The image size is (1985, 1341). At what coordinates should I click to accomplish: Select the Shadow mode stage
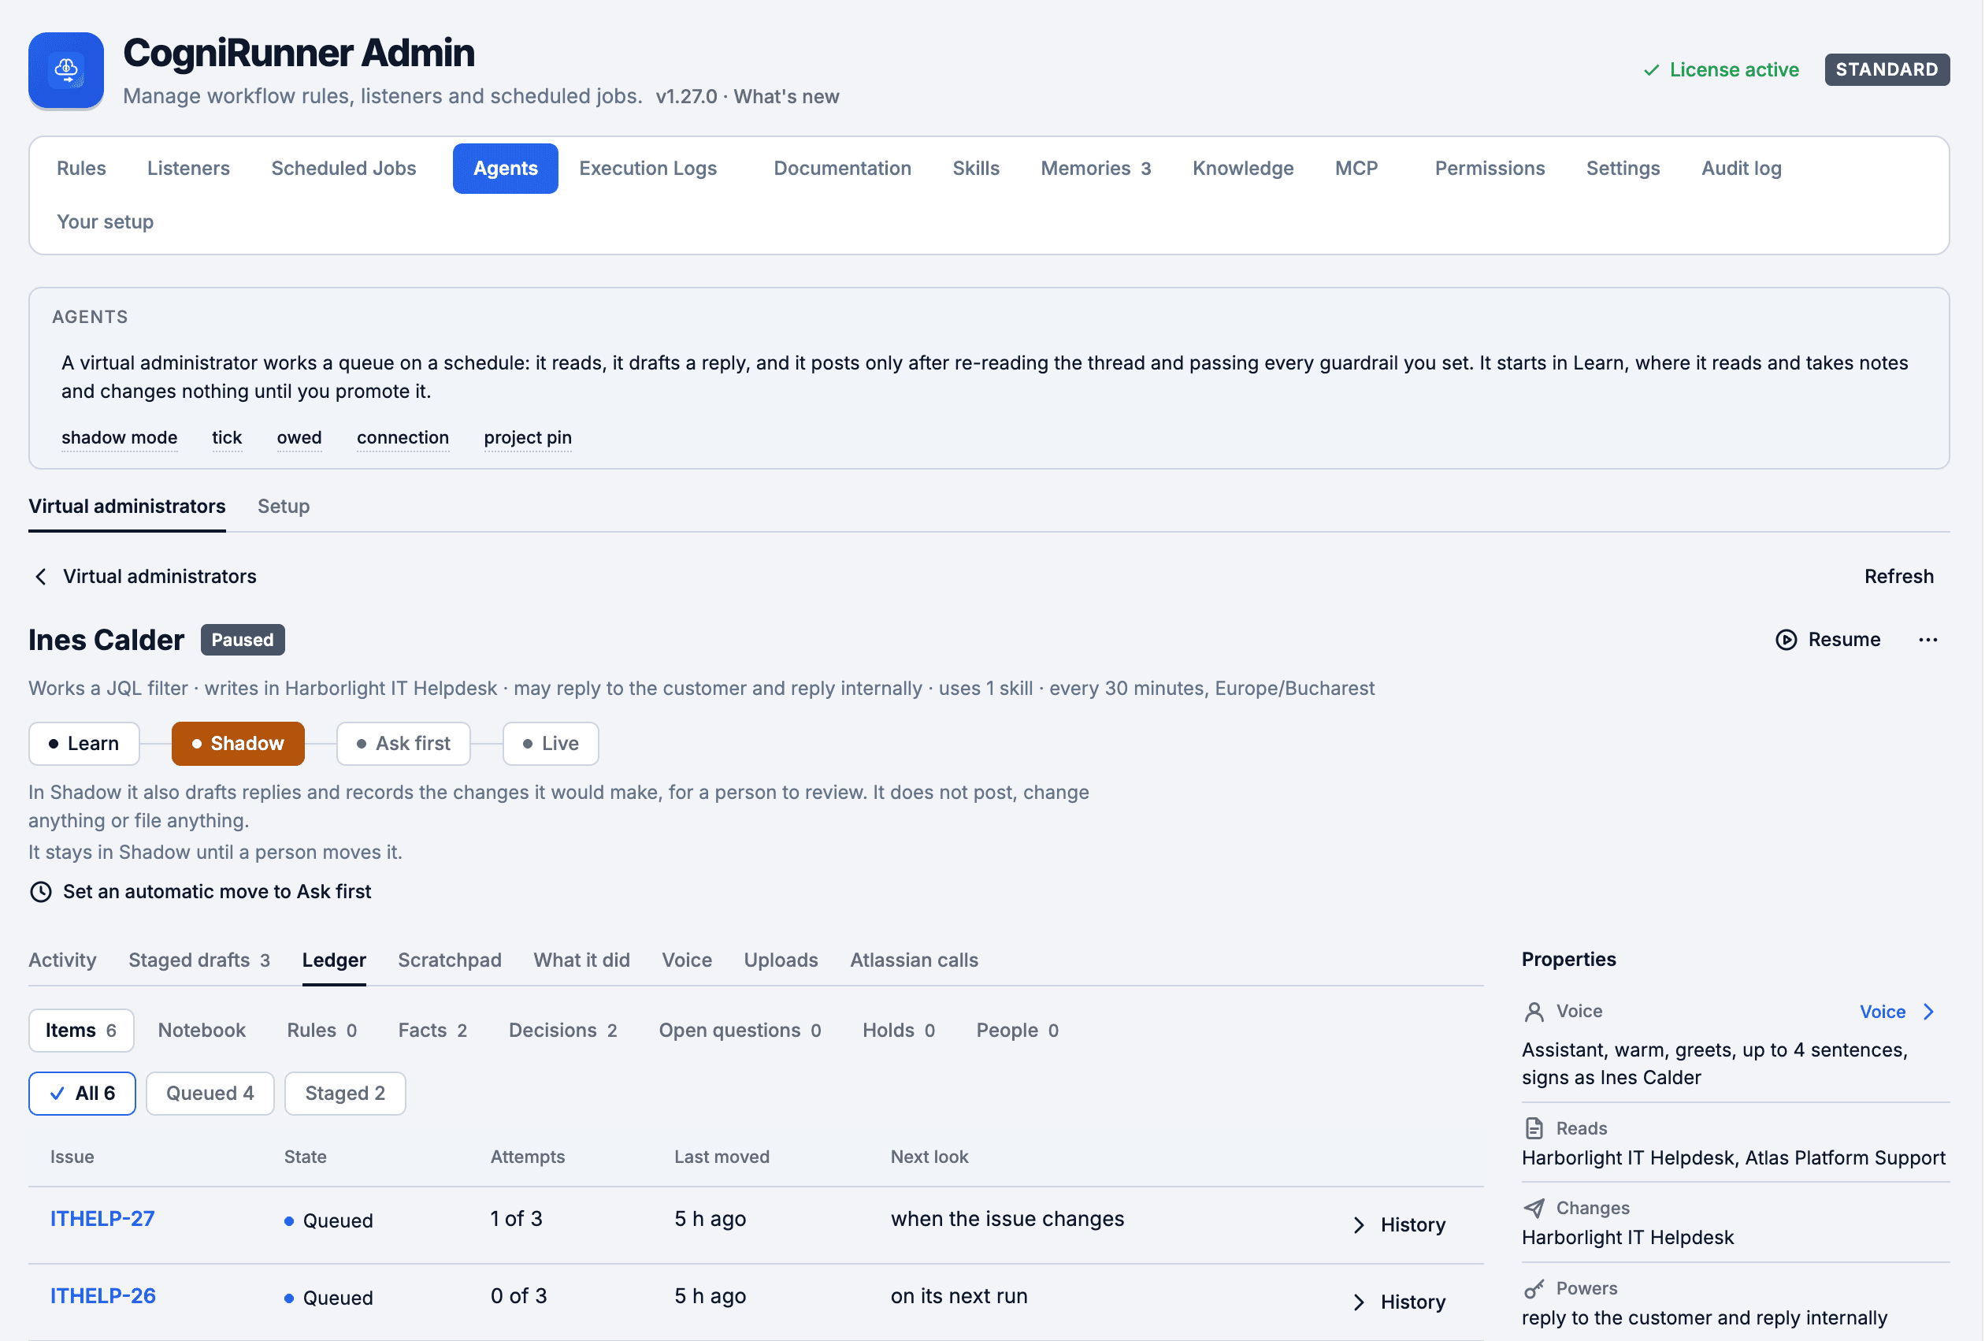click(x=237, y=744)
